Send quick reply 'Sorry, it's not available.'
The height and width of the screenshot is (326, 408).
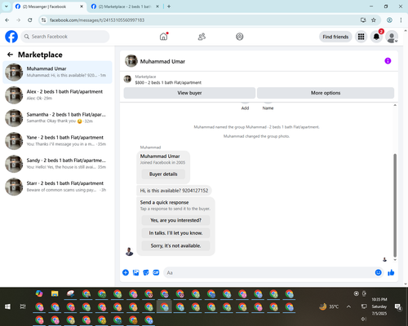[x=175, y=246]
